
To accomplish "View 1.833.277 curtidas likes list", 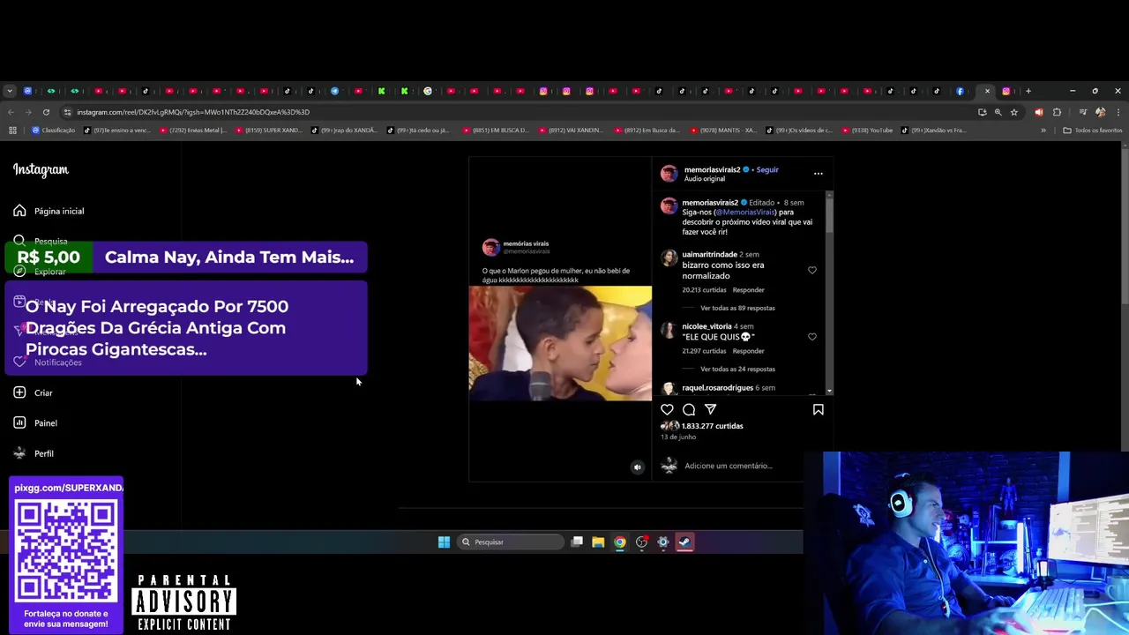I will (713, 426).
